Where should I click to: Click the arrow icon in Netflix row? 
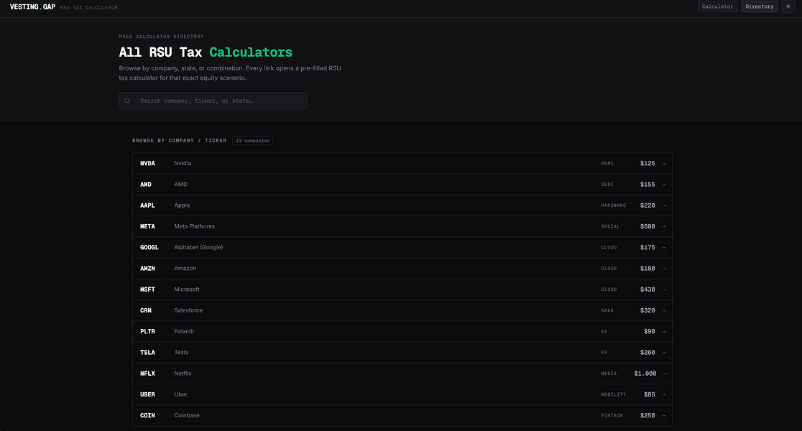point(664,374)
